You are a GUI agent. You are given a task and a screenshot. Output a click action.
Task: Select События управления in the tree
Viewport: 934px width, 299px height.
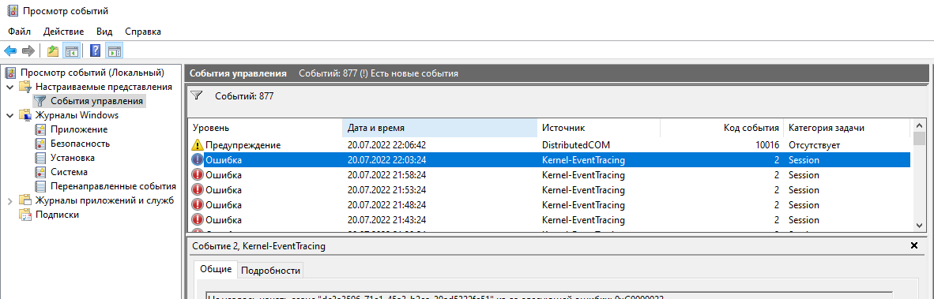pos(96,101)
